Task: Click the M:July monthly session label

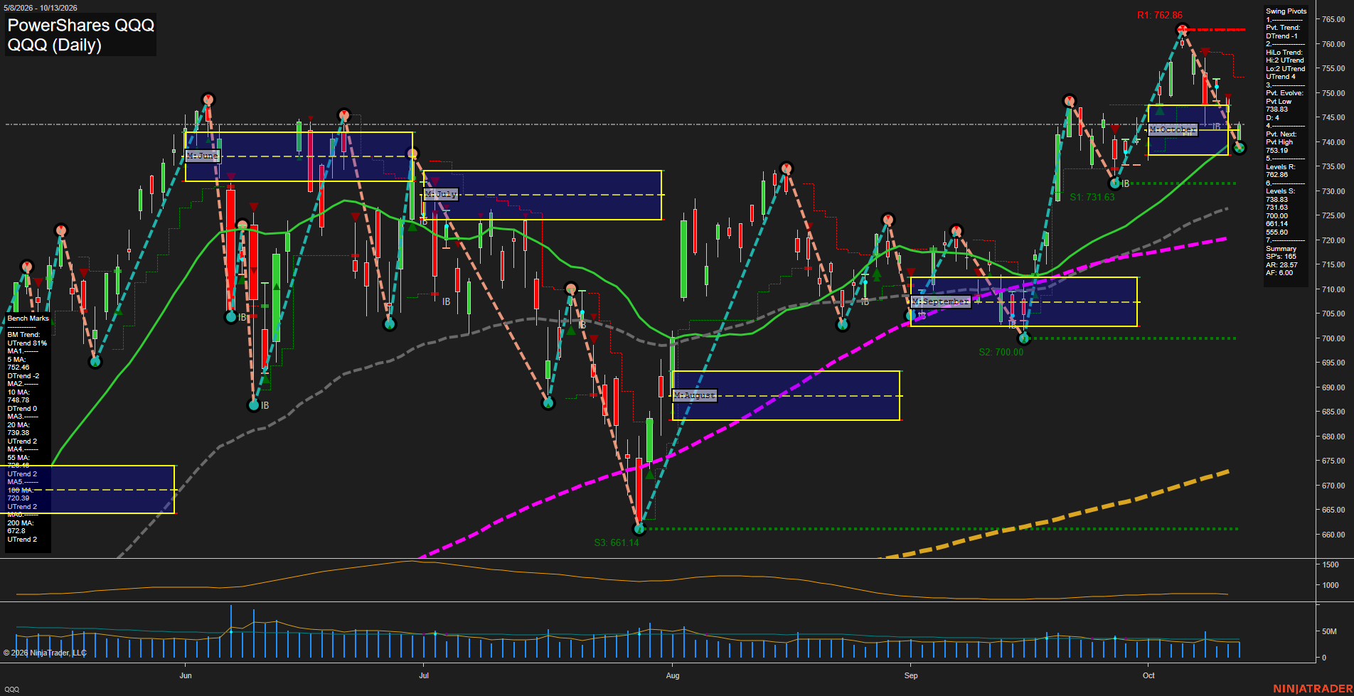Action: tap(441, 194)
